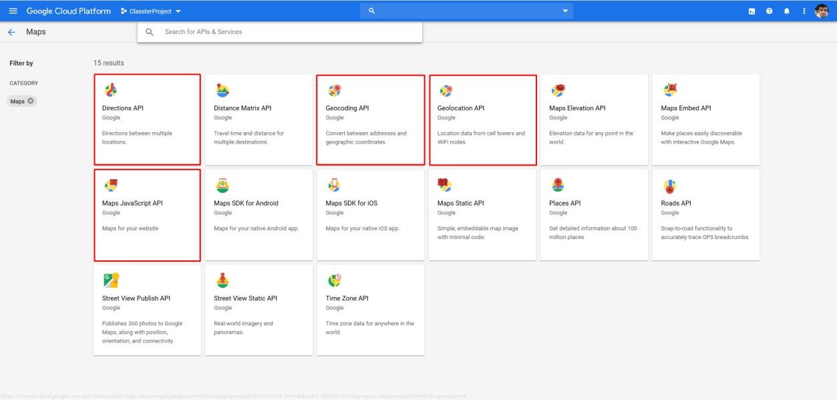Click the Google Cloud Platform logo text
837x400 pixels.
(68, 11)
